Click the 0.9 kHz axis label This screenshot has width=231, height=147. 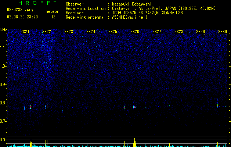click(3, 85)
